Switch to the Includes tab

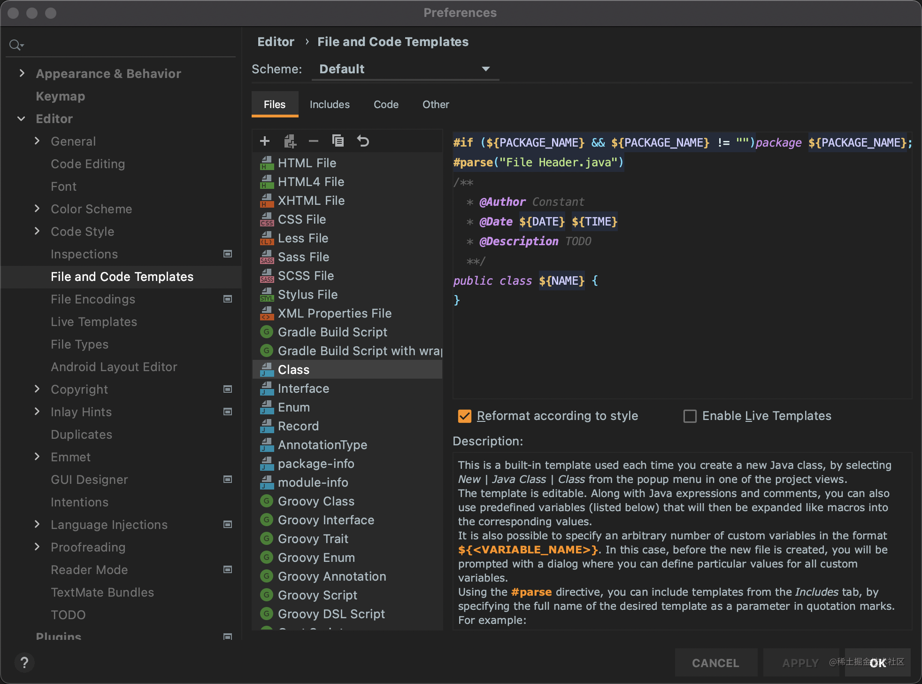(x=329, y=104)
